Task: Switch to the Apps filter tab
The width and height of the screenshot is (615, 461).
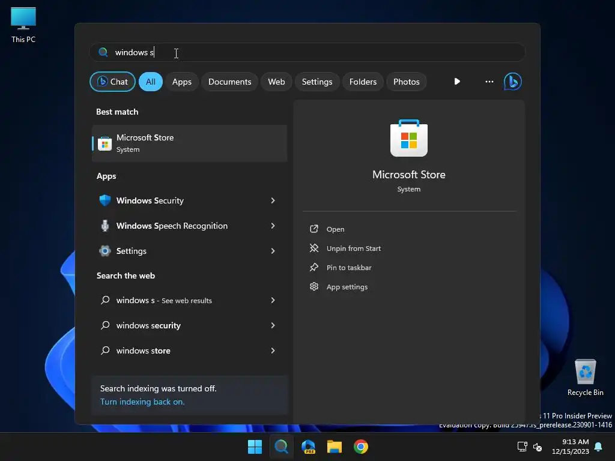Action: pos(182,82)
